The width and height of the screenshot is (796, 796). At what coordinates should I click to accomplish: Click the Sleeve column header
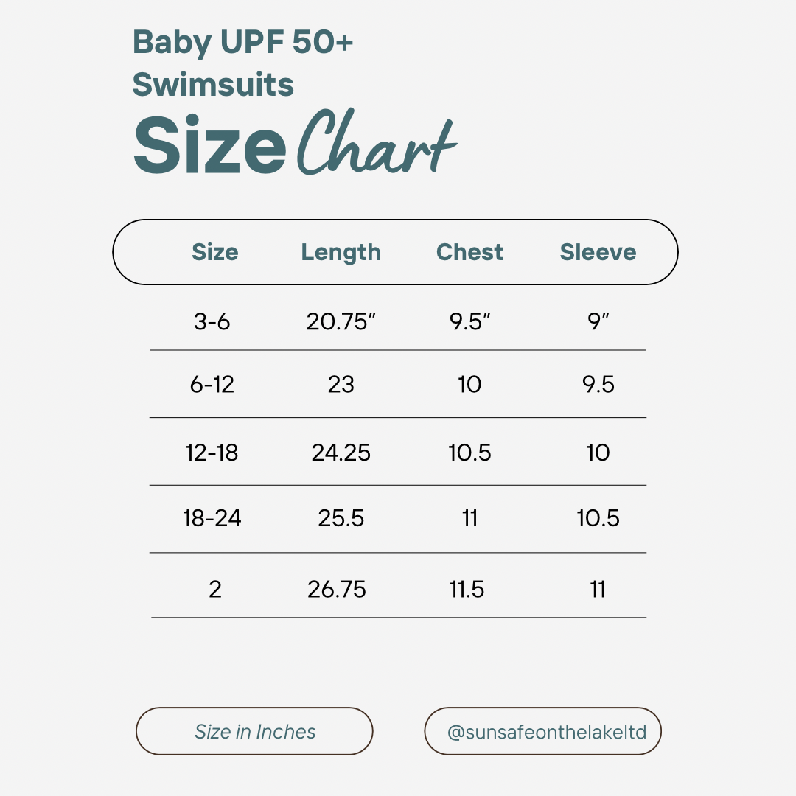pyautogui.click(x=598, y=252)
